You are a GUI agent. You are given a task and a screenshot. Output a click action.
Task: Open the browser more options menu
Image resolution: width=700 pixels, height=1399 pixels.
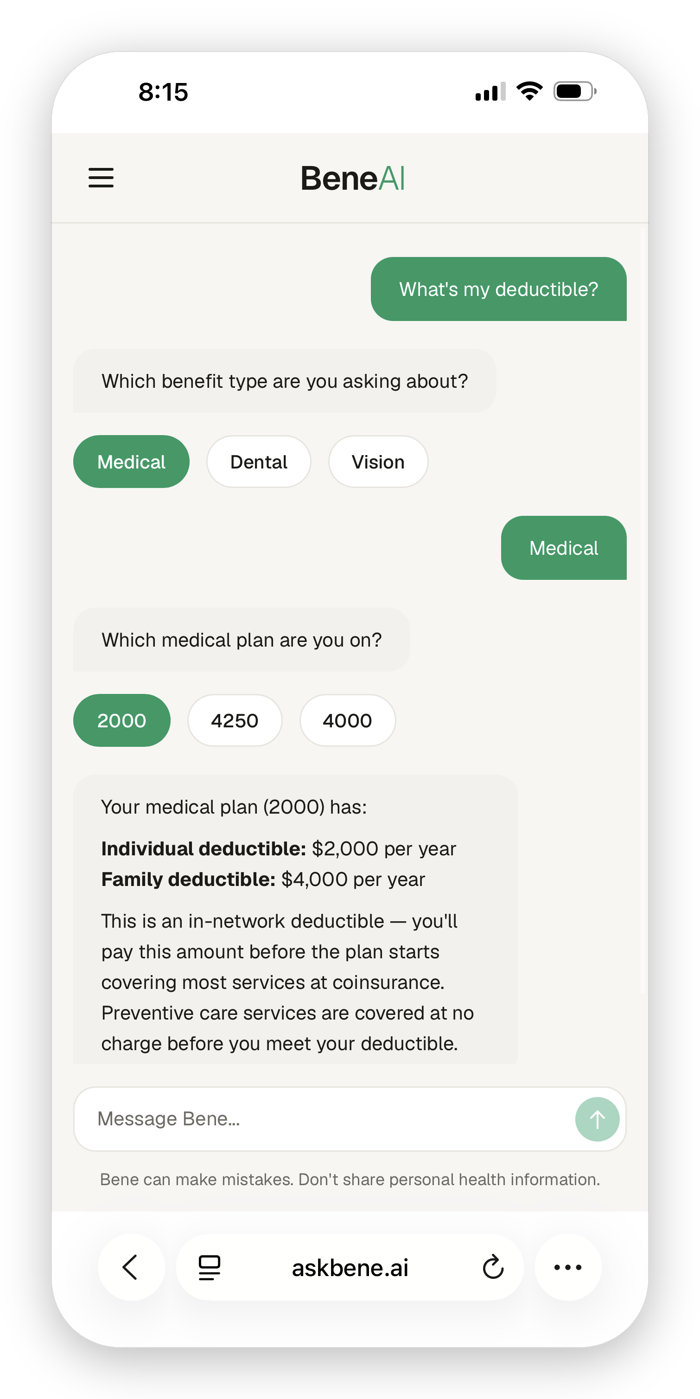pyautogui.click(x=567, y=1267)
